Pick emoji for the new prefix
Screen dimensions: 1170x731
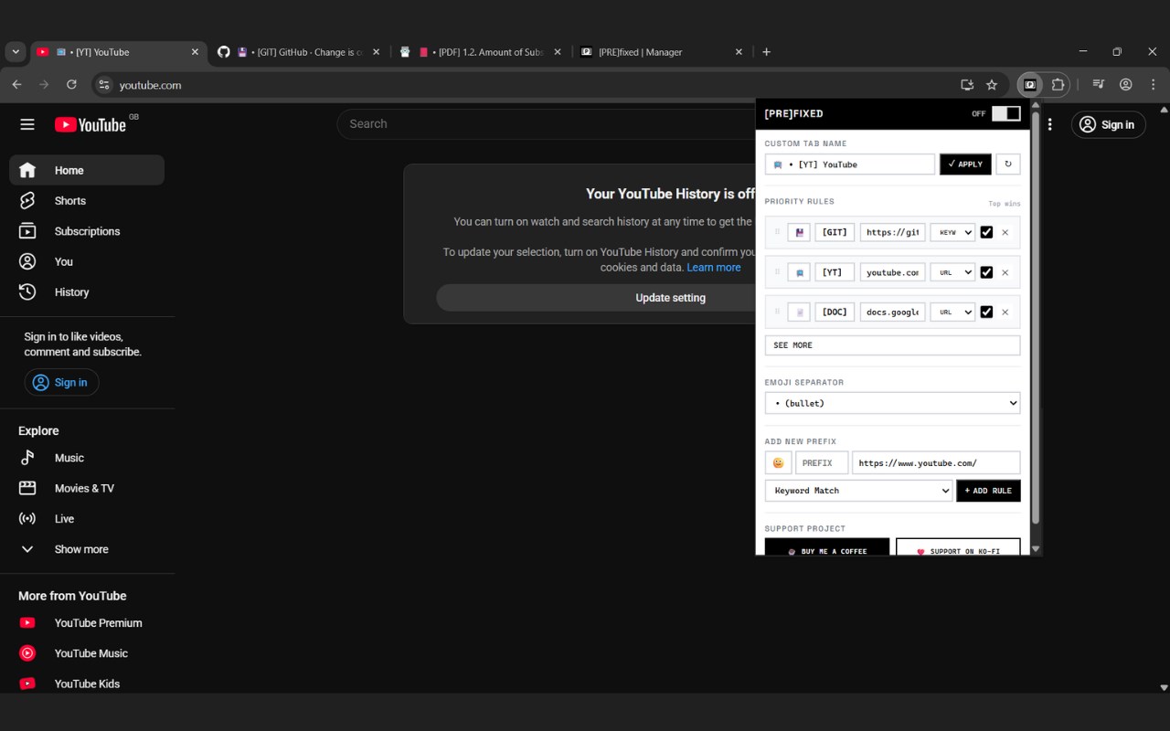point(778,463)
